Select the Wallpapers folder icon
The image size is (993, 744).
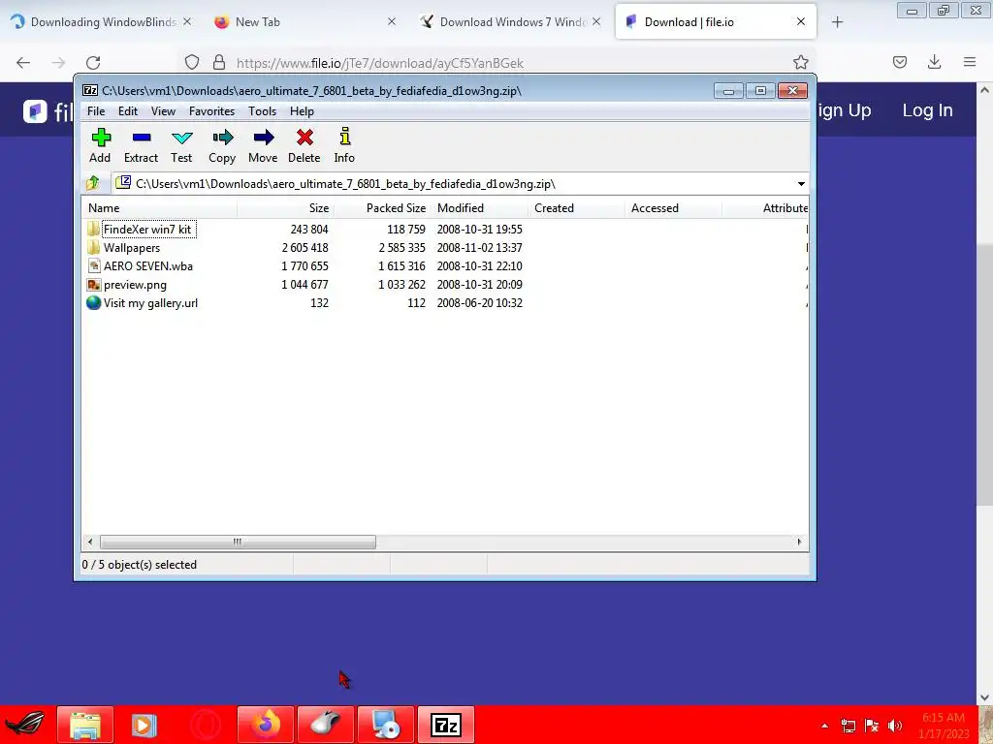click(x=94, y=247)
